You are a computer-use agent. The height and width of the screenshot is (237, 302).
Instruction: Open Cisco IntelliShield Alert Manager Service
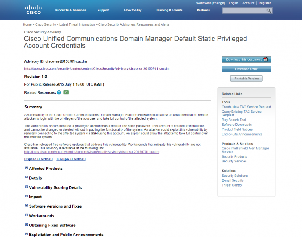point(245,150)
